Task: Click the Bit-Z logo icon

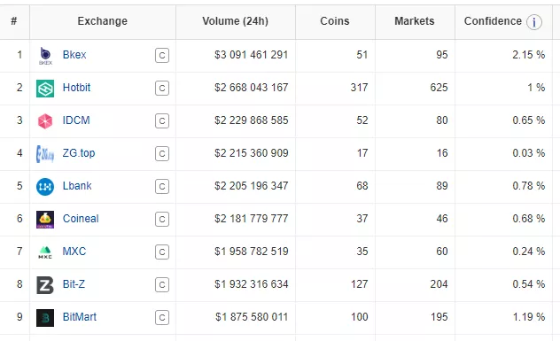Action: [x=45, y=285]
